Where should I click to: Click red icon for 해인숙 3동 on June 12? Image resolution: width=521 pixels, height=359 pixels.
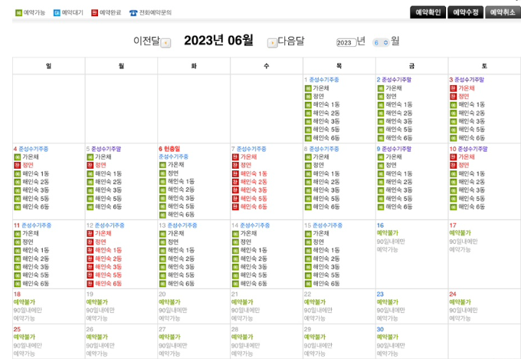click(90, 267)
